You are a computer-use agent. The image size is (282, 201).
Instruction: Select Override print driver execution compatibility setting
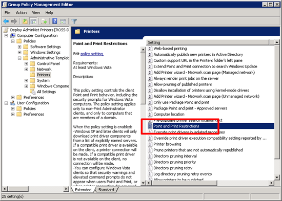click(210, 138)
